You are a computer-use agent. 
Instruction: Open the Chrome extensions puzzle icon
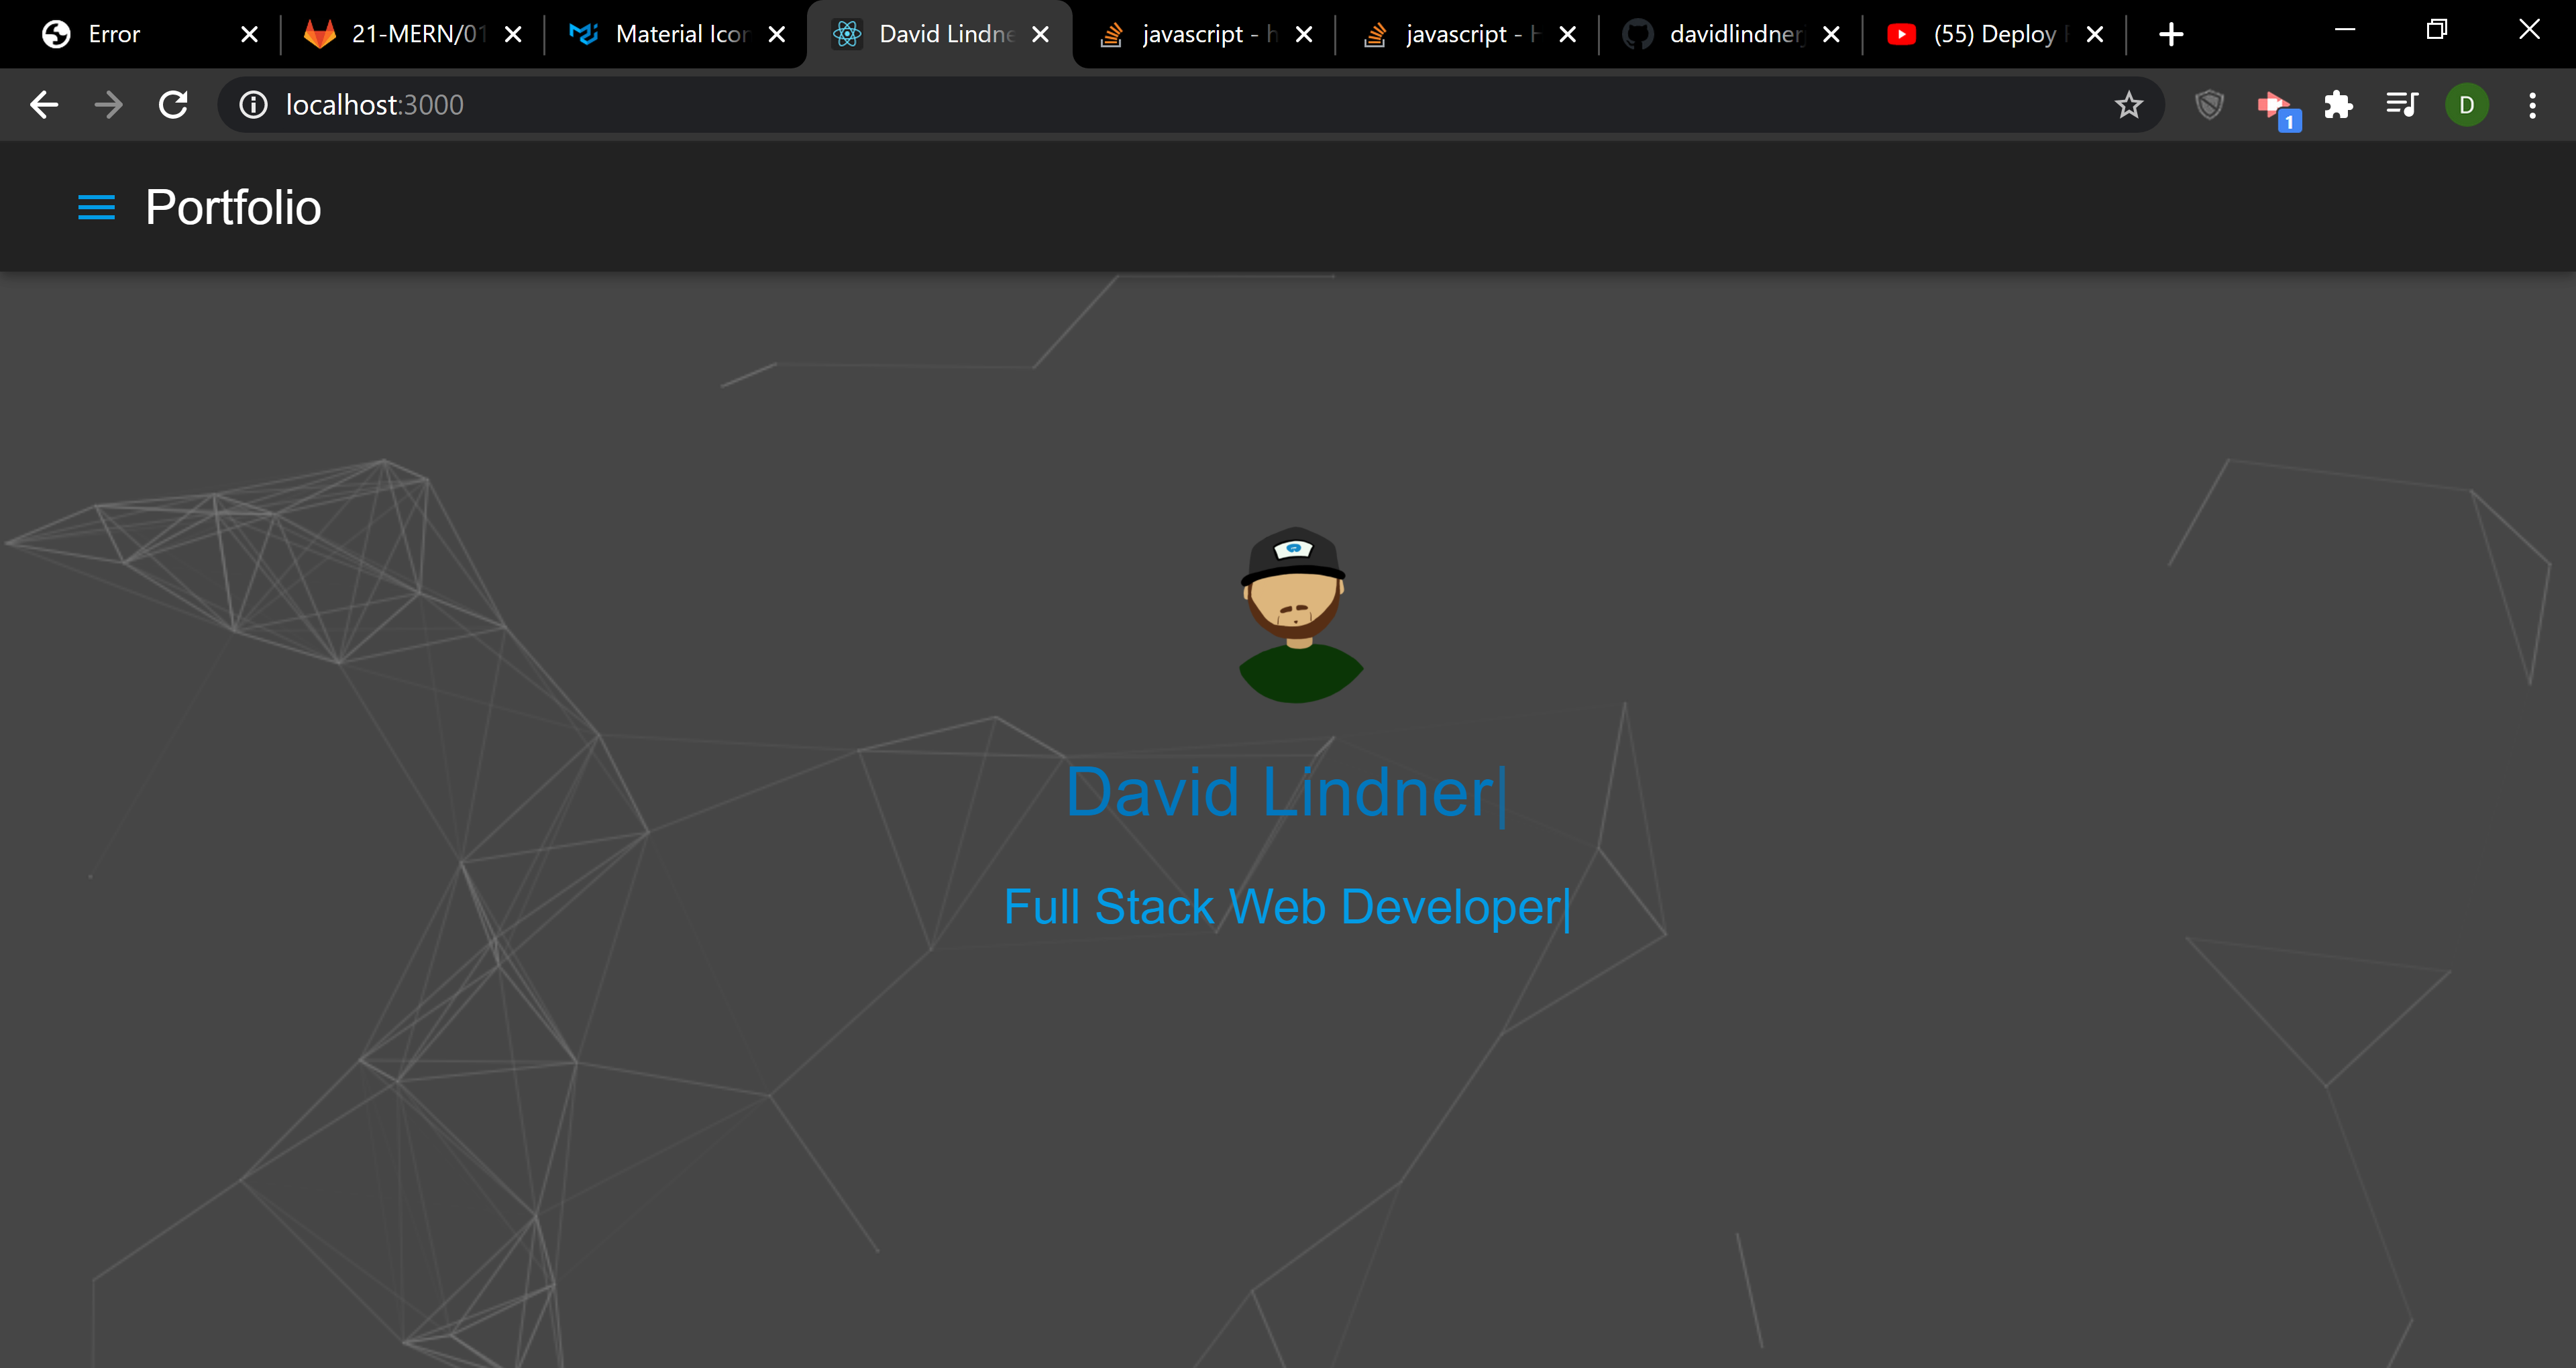coord(2339,104)
